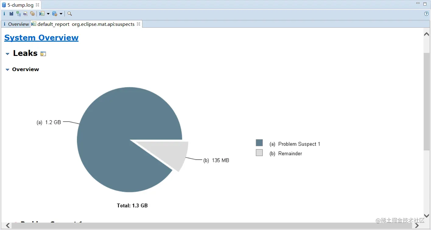Click the '(a) Problem Suspect 1' legend text

pyautogui.click(x=295, y=144)
